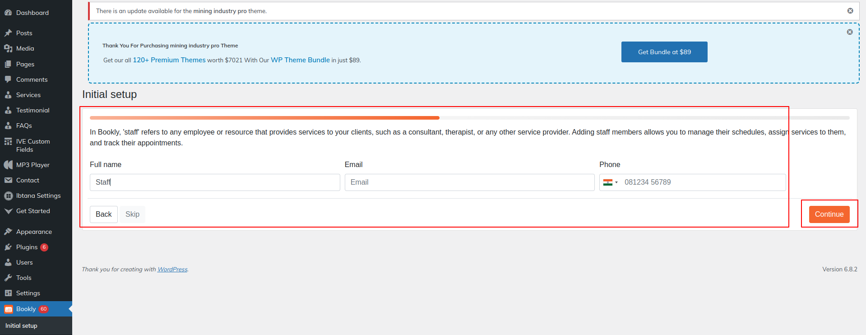Click the Contact envelope icon
The width and height of the screenshot is (866, 335).
(x=8, y=180)
